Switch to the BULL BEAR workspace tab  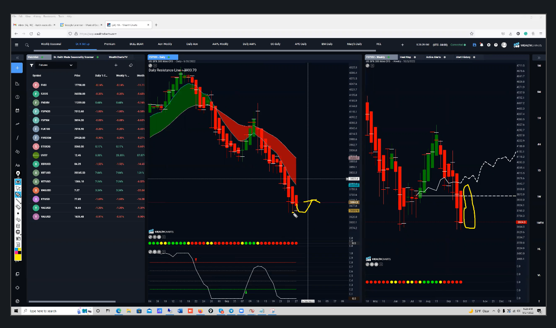[136, 44]
